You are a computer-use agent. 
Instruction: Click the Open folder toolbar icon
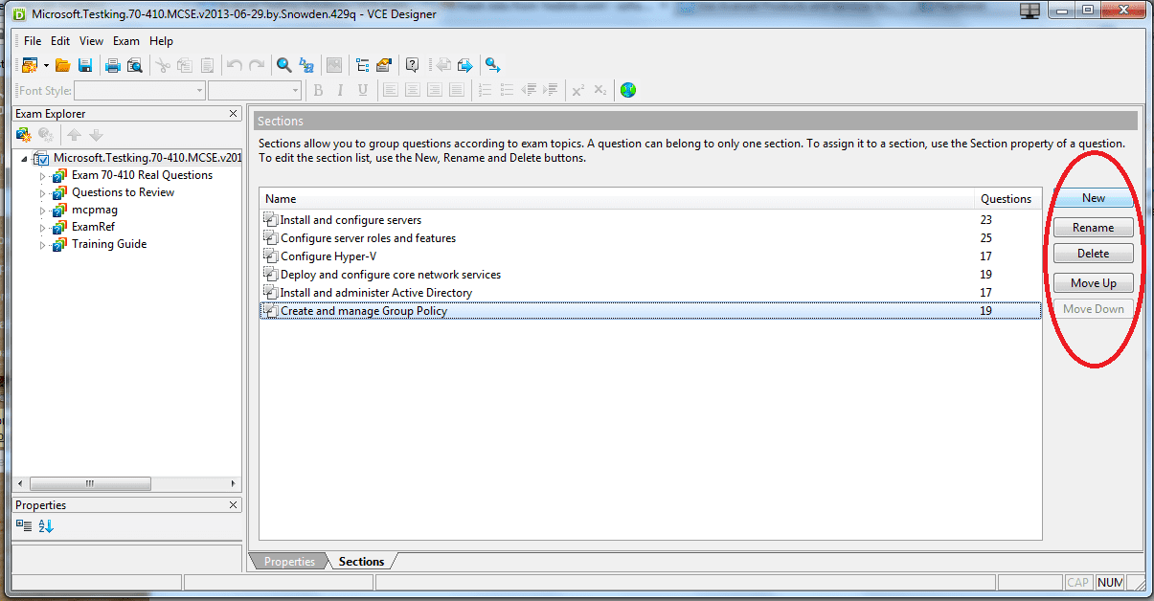63,65
